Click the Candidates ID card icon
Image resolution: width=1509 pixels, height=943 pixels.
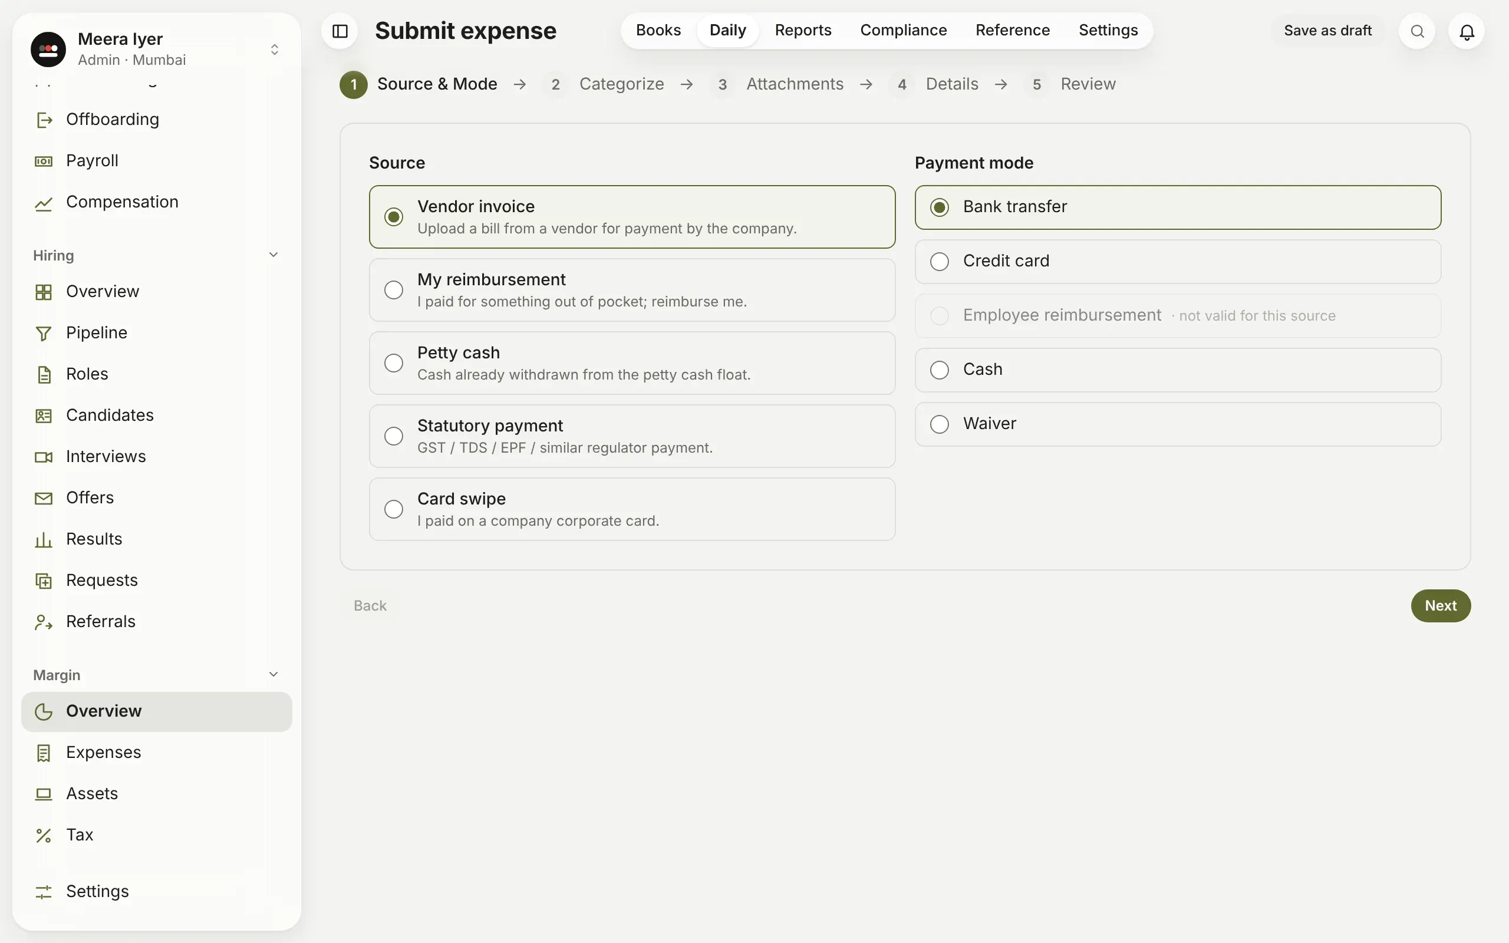click(x=44, y=416)
